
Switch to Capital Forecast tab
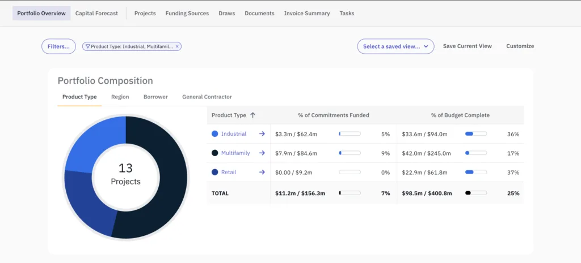[x=96, y=14]
